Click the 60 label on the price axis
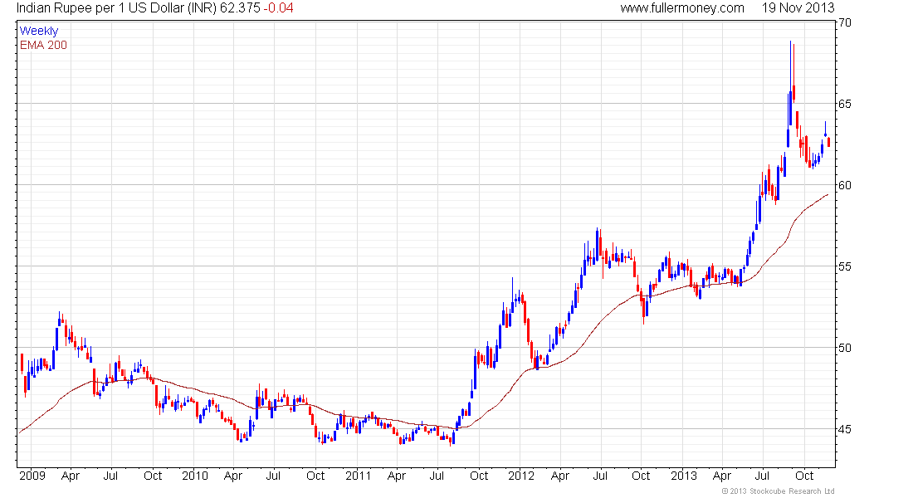 point(844,185)
